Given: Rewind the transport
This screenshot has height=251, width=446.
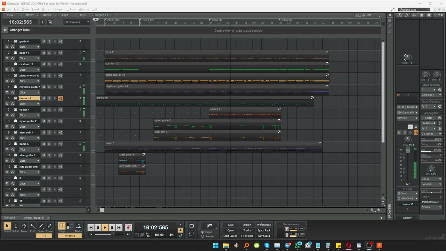Looking at the screenshot, I should pyautogui.click(x=91, y=228).
